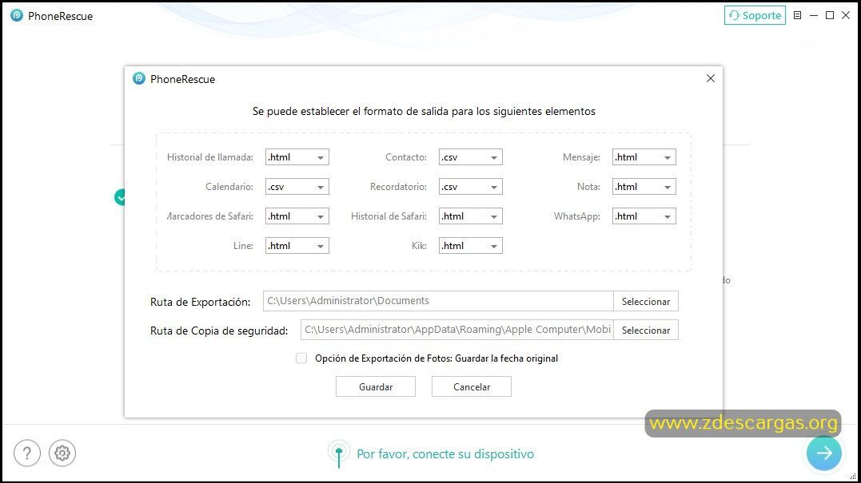Open the Soporte support link
Image resolution: width=861 pixels, height=483 pixels.
click(755, 15)
